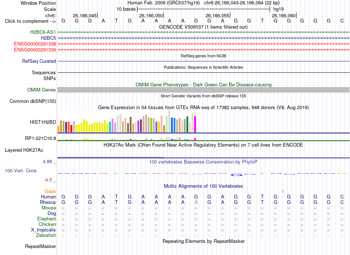The width and height of the screenshot is (350, 255).
Task: Click the mismatched gray A in Rhesus row
Action: tap(196, 202)
